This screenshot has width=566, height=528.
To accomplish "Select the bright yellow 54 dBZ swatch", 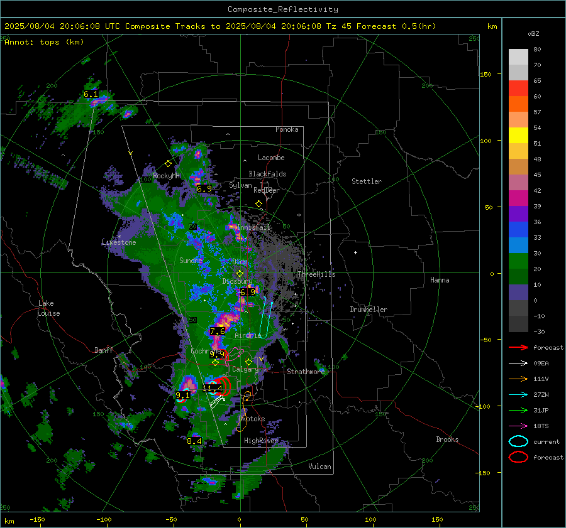I will [x=518, y=136].
